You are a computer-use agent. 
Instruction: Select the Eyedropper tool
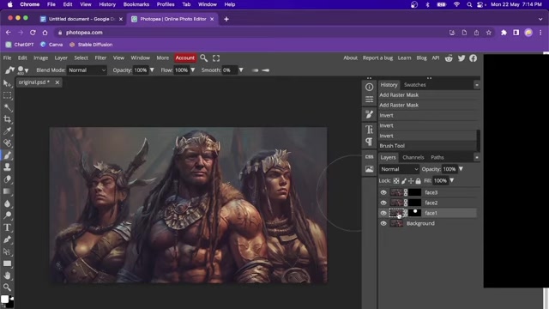coord(7,131)
